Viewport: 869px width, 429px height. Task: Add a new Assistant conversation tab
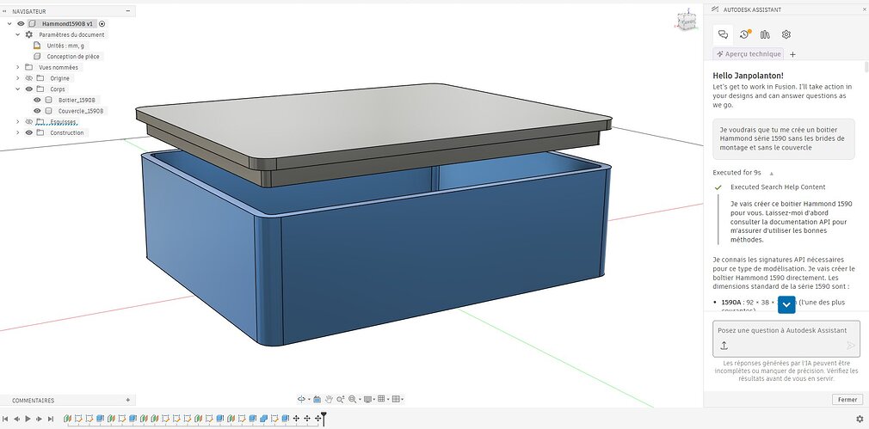pyautogui.click(x=792, y=54)
